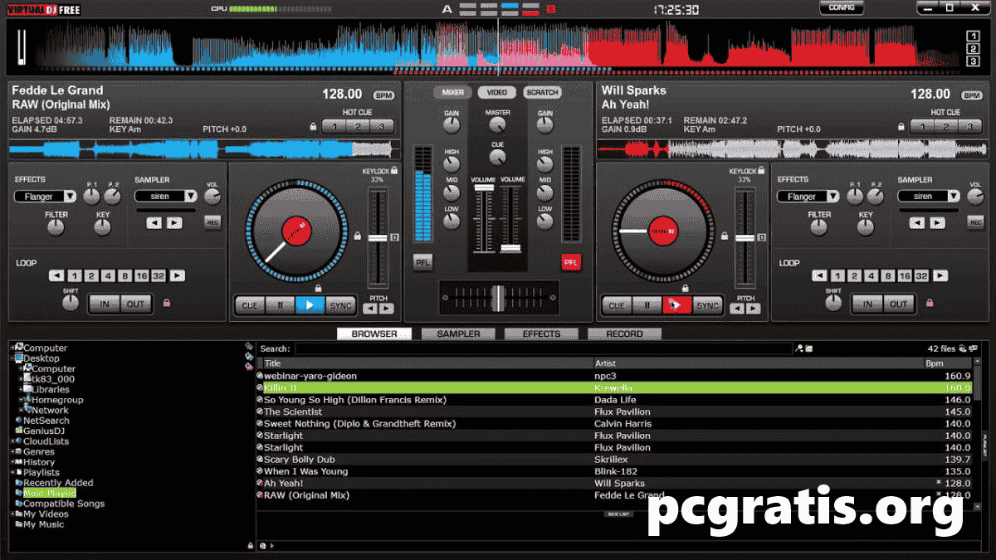Pause the right deck with the II button
Viewport: 996px width, 560px height.
tap(647, 305)
